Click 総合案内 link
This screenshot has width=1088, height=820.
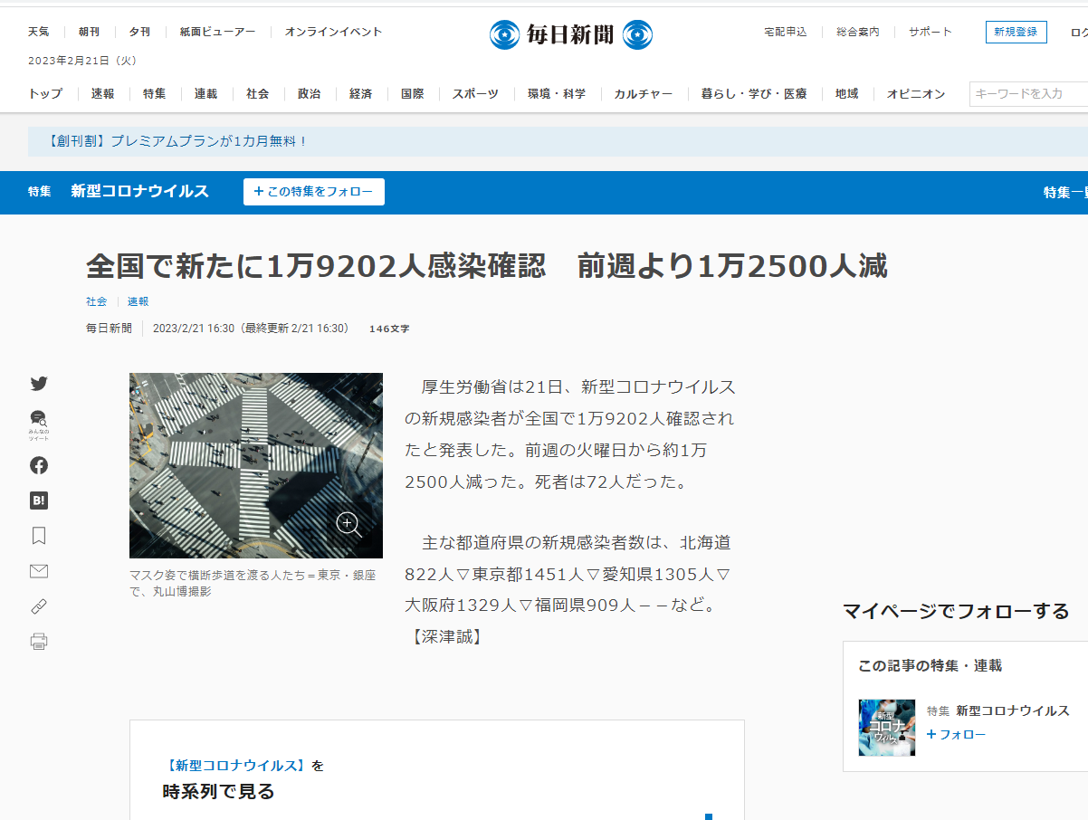click(x=858, y=32)
